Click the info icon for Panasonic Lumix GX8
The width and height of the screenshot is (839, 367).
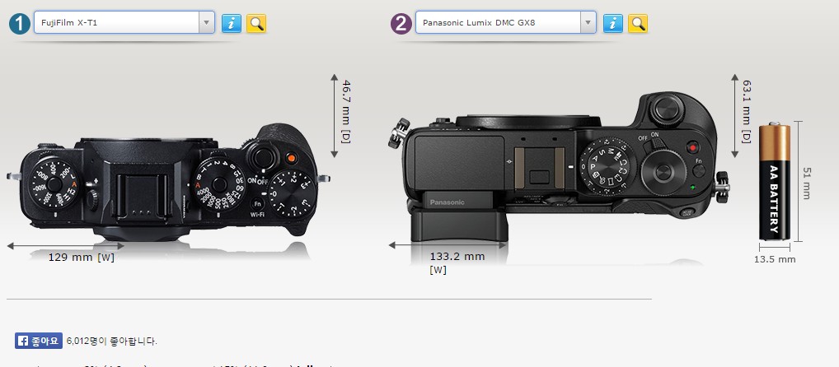click(612, 24)
